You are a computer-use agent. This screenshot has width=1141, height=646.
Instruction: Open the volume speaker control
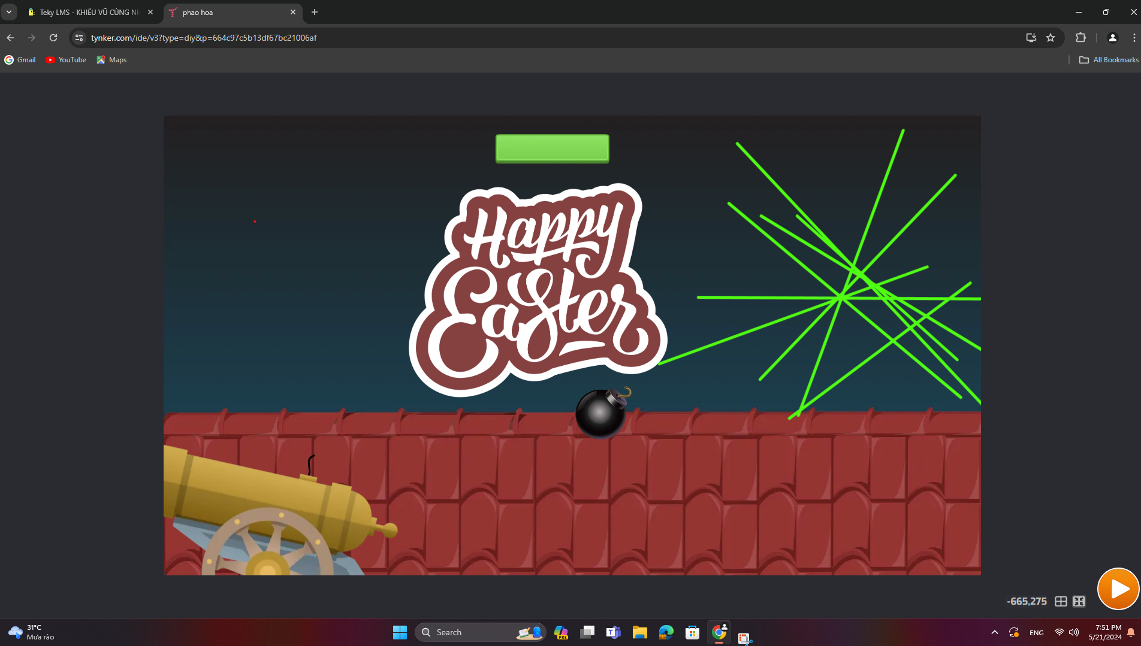point(1074,632)
